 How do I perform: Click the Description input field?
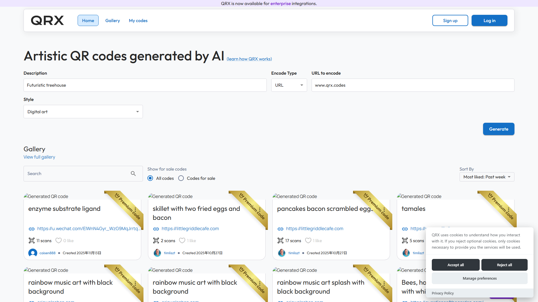pyautogui.click(x=145, y=85)
